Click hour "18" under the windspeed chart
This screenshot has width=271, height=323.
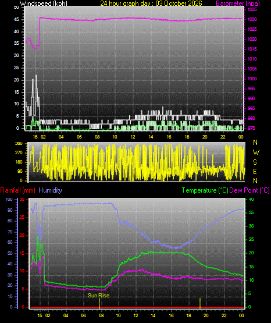click(187, 137)
